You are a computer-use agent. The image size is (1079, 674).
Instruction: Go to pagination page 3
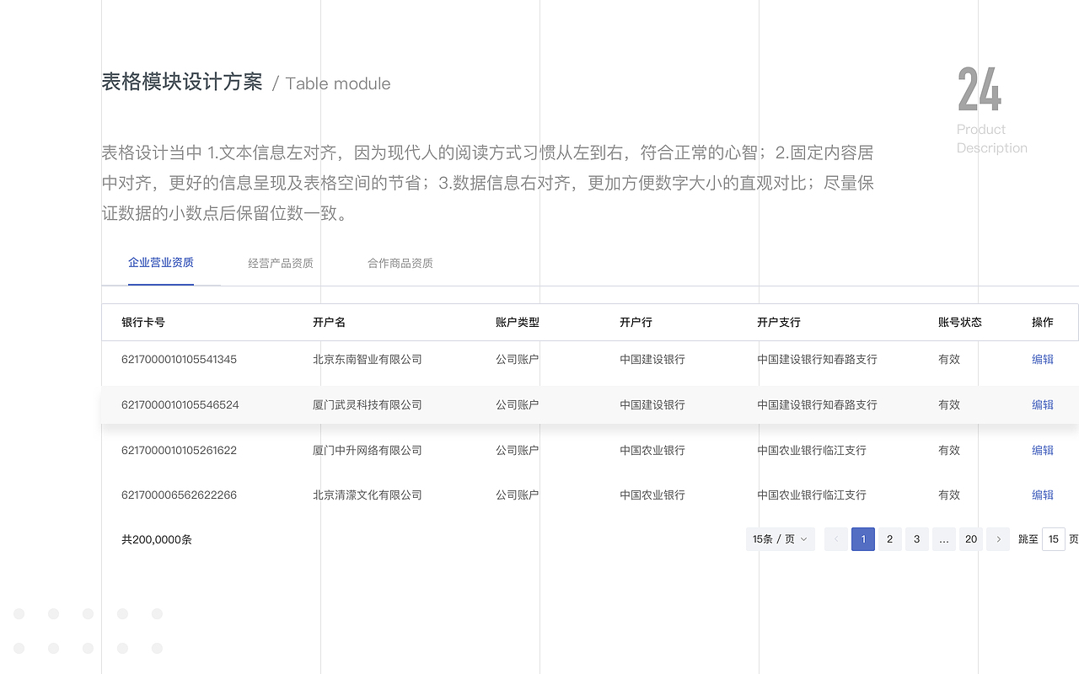point(917,539)
